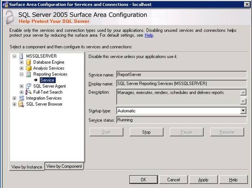Select the Service tree item
Image resolution: width=252 pixels, height=188 pixels.
tap(47, 80)
